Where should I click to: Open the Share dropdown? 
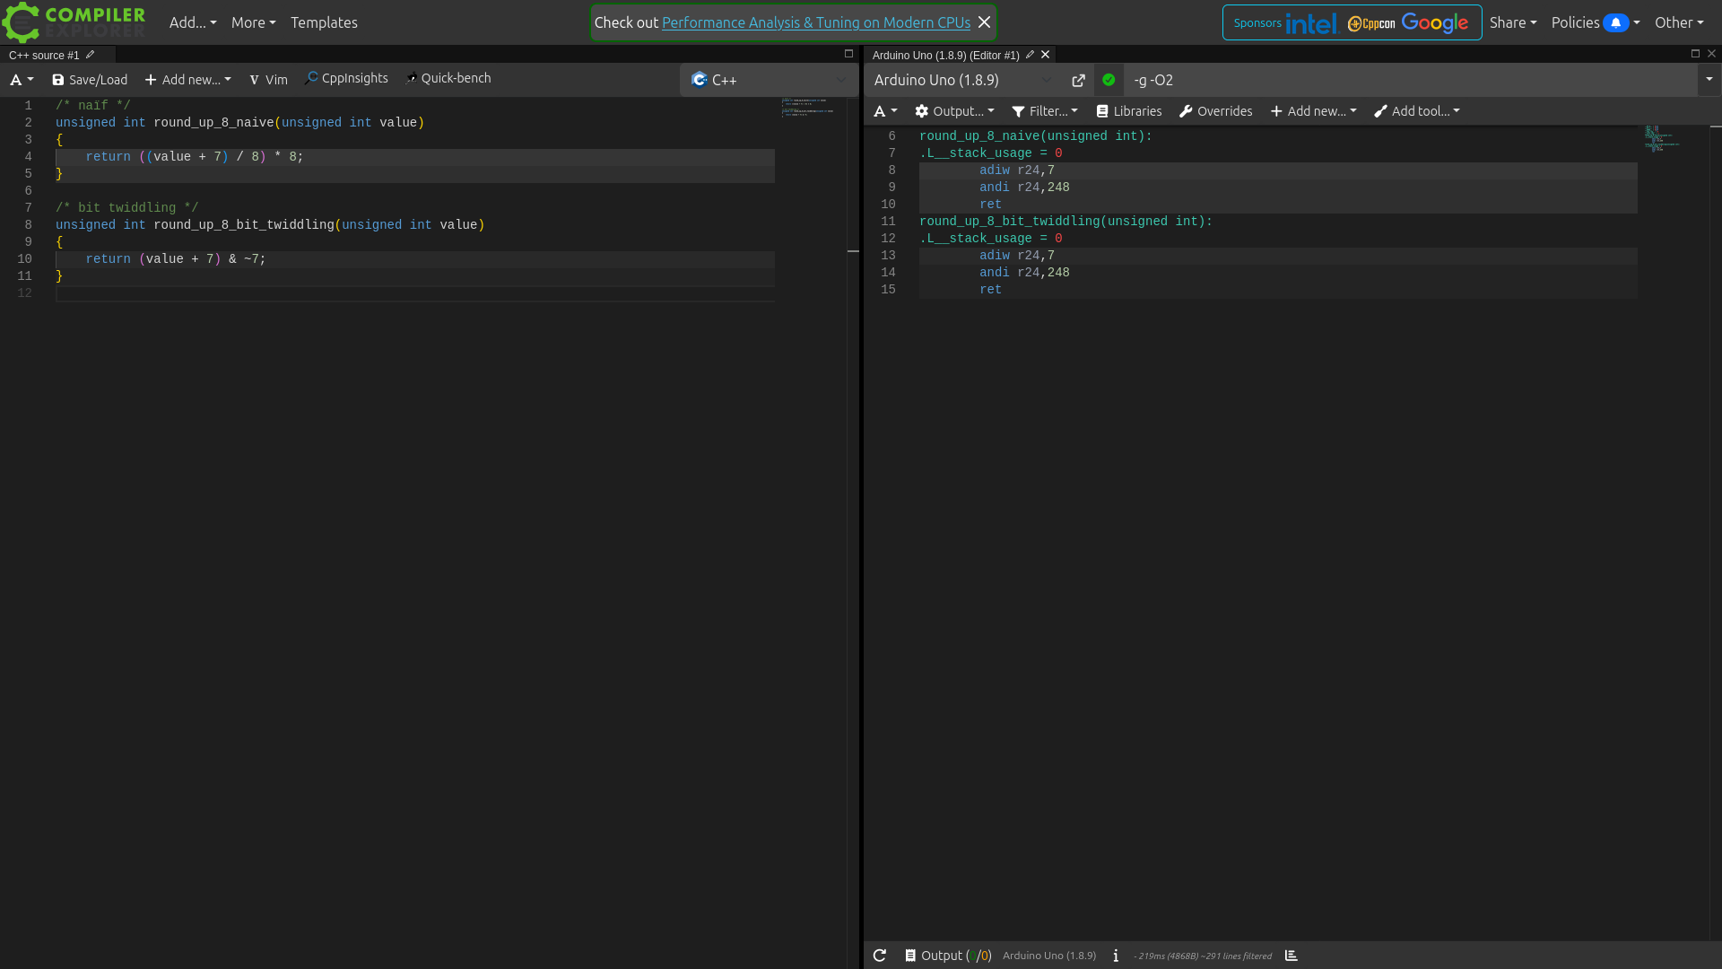1513,22
